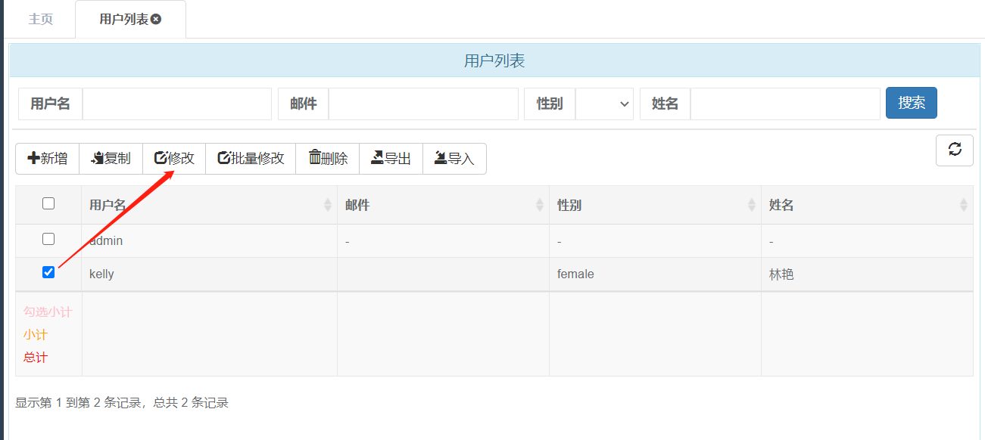This screenshot has width=985, height=440.
Task: Click the admin username cell
Action: pyautogui.click(x=210, y=241)
